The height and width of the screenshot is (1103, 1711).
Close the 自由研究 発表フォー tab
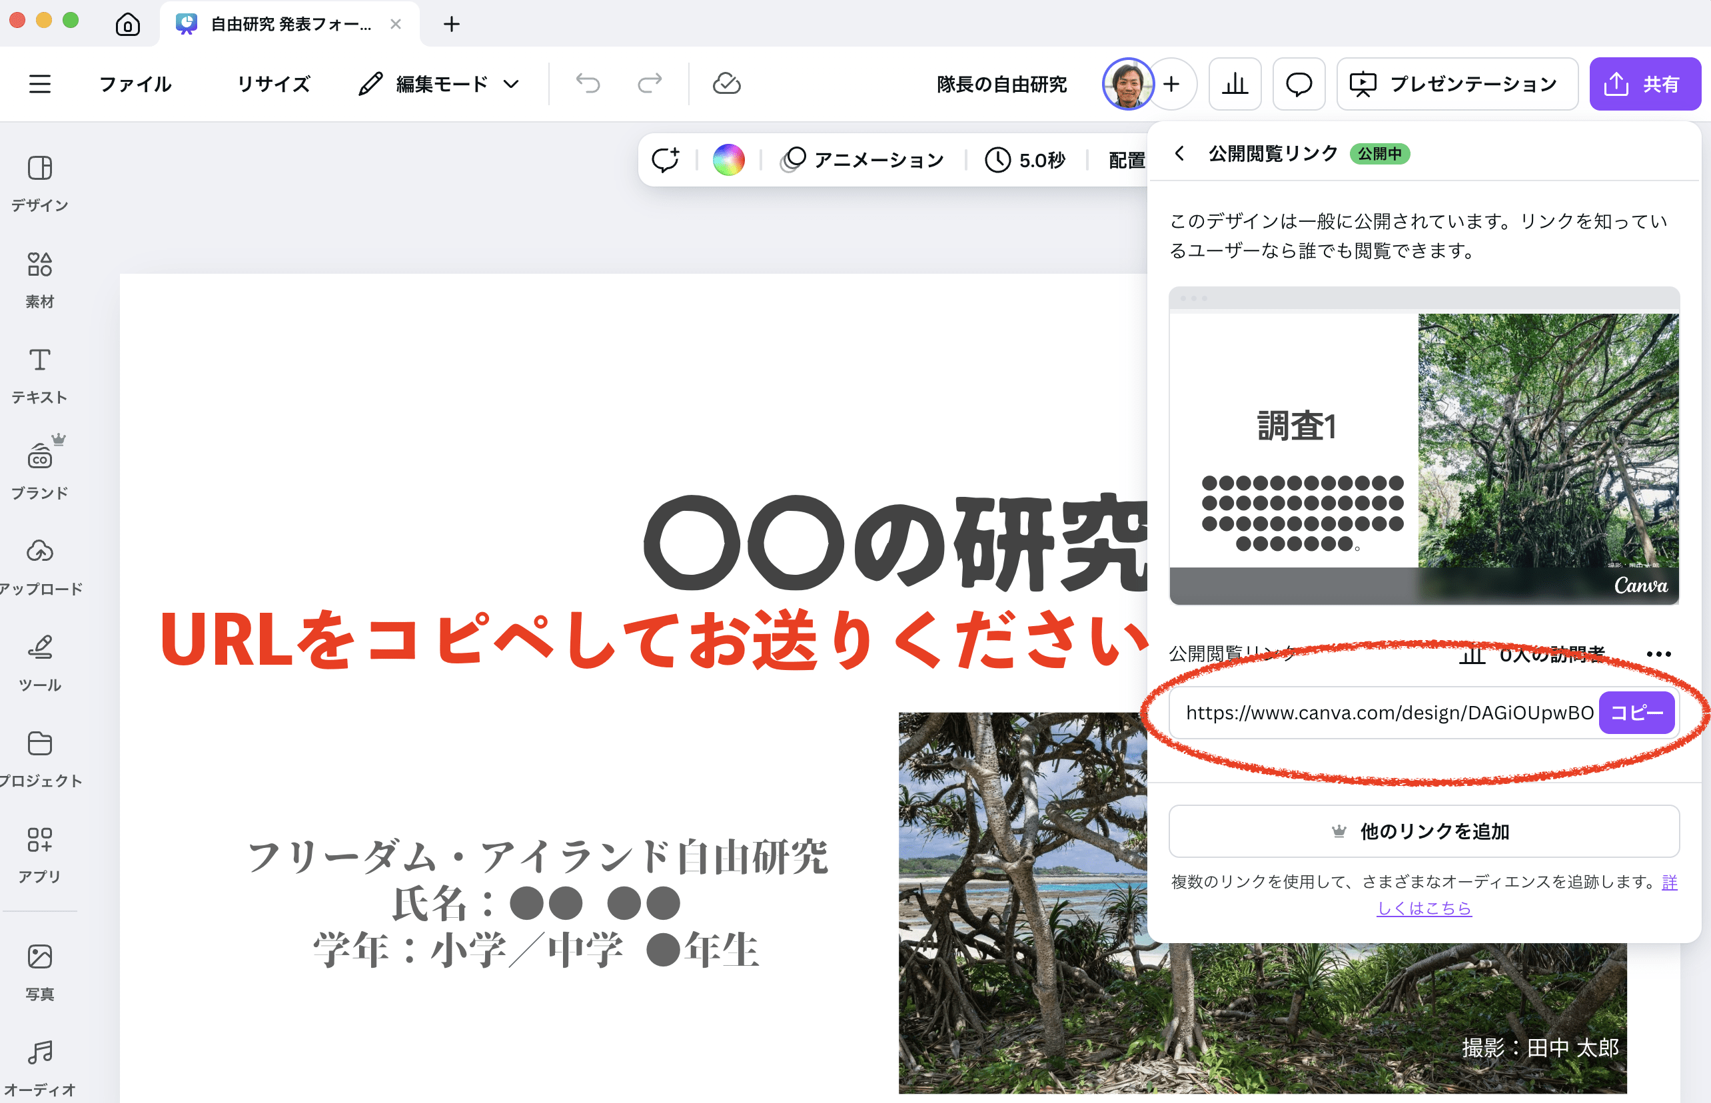[x=396, y=25]
